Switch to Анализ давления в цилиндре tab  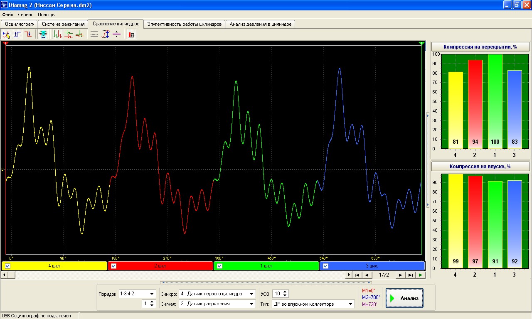click(261, 24)
